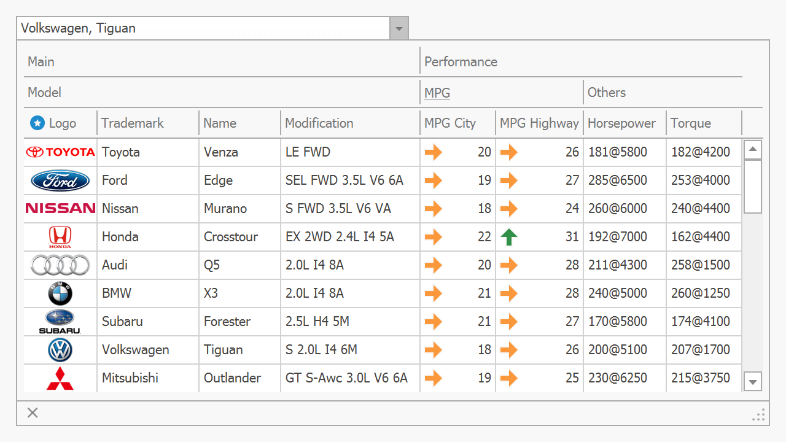
Task: Click the blue star icon in Logo header
Action: point(37,123)
